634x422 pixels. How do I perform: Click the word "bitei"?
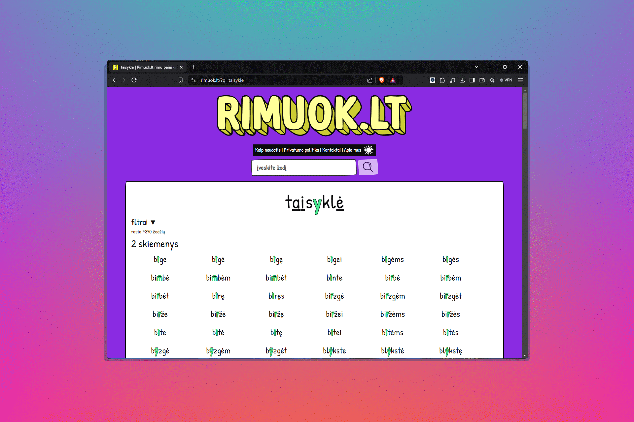335,333
